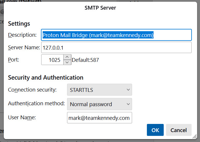Screen dimensions: 200x142
Task: Click into the Description text field
Action: coord(116,35)
